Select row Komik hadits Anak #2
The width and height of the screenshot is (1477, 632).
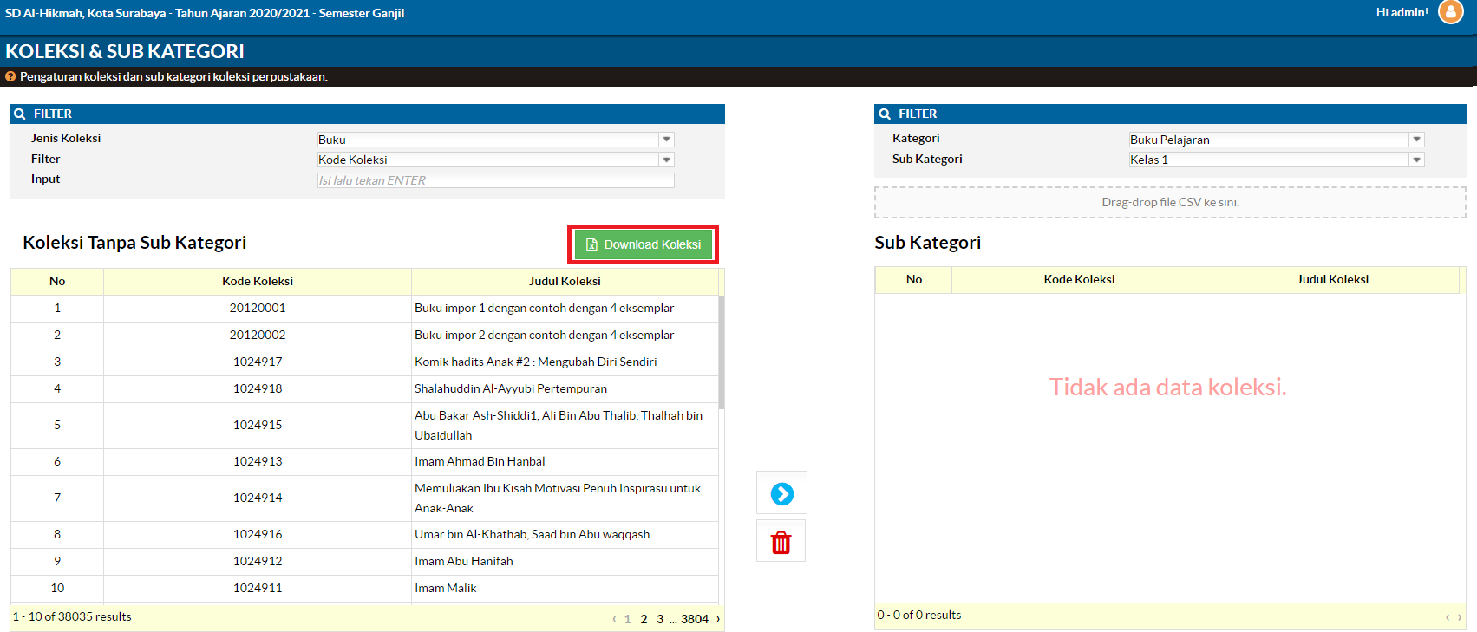pos(364,362)
